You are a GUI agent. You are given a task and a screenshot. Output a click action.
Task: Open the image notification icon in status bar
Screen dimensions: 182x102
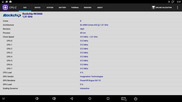pos(3,2)
